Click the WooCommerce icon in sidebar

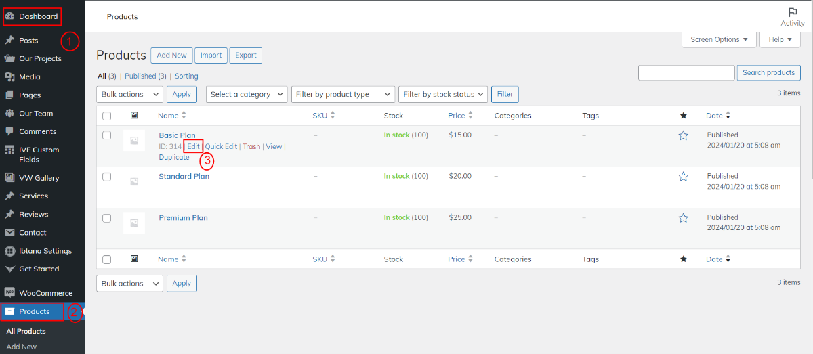click(9, 293)
